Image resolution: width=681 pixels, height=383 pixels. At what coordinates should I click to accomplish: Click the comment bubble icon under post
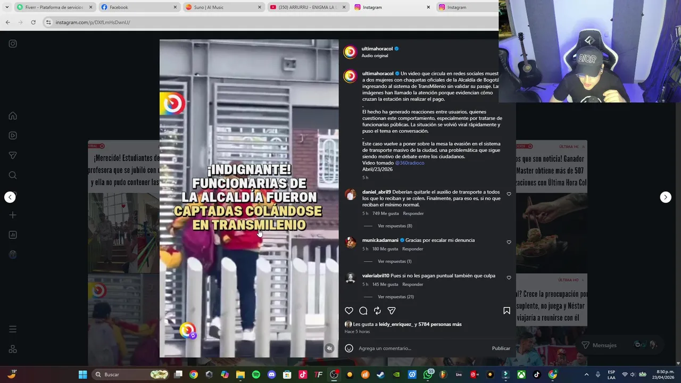click(363, 311)
